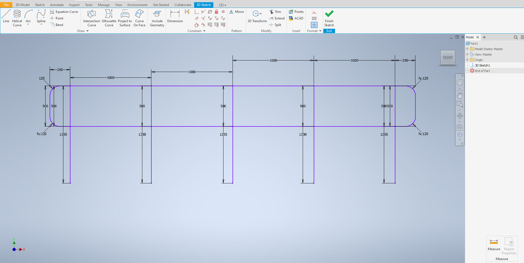
Task: Click Finish Sketch
Action: pos(329,18)
